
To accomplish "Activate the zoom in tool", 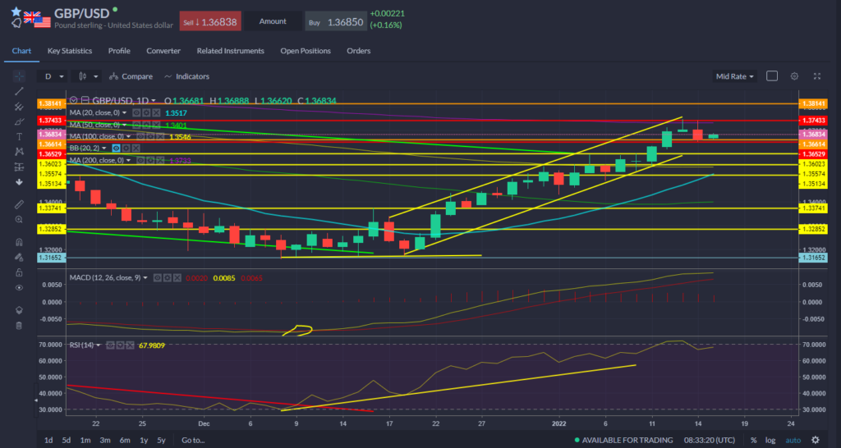I will pyautogui.click(x=19, y=220).
